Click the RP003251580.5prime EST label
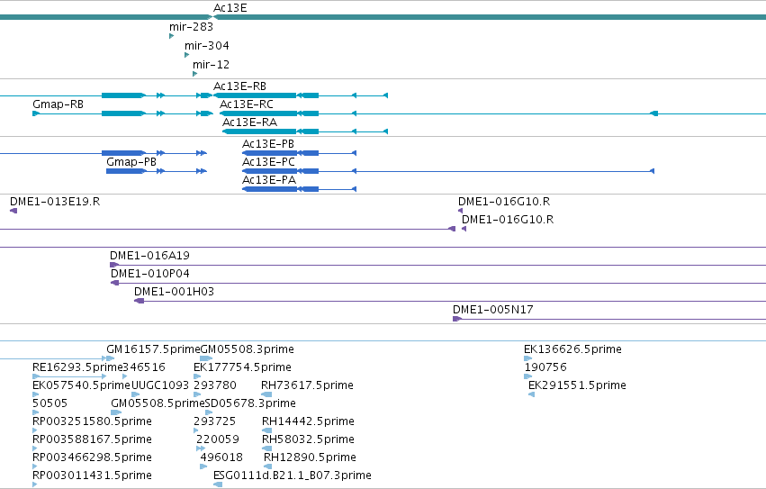Viewport: 766px width, 489px height. pos(92,421)
